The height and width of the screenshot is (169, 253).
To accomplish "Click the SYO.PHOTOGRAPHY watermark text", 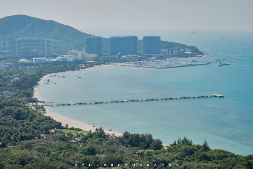I will point(126,165).
